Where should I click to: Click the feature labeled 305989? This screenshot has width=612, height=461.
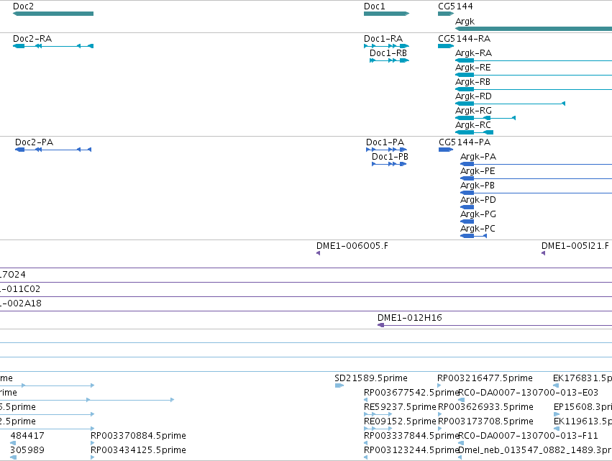coord(13,457)
